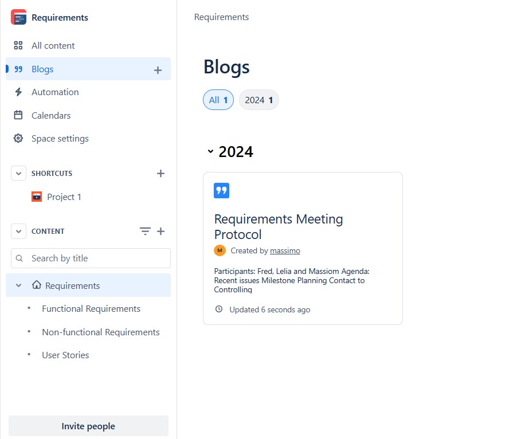Add a new shortcut with the plus icon
The width and height of the screenshot is (525, 439).
(x=160, y=174)
